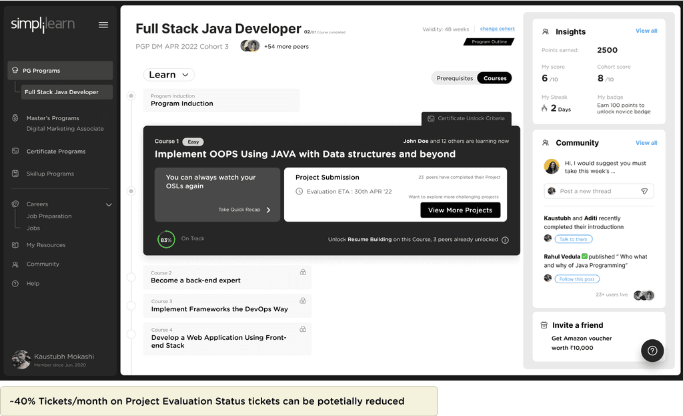The height and width of the screenshot is (416, 683).
Task: Click the Talk to them button
Action: (573, 239)
